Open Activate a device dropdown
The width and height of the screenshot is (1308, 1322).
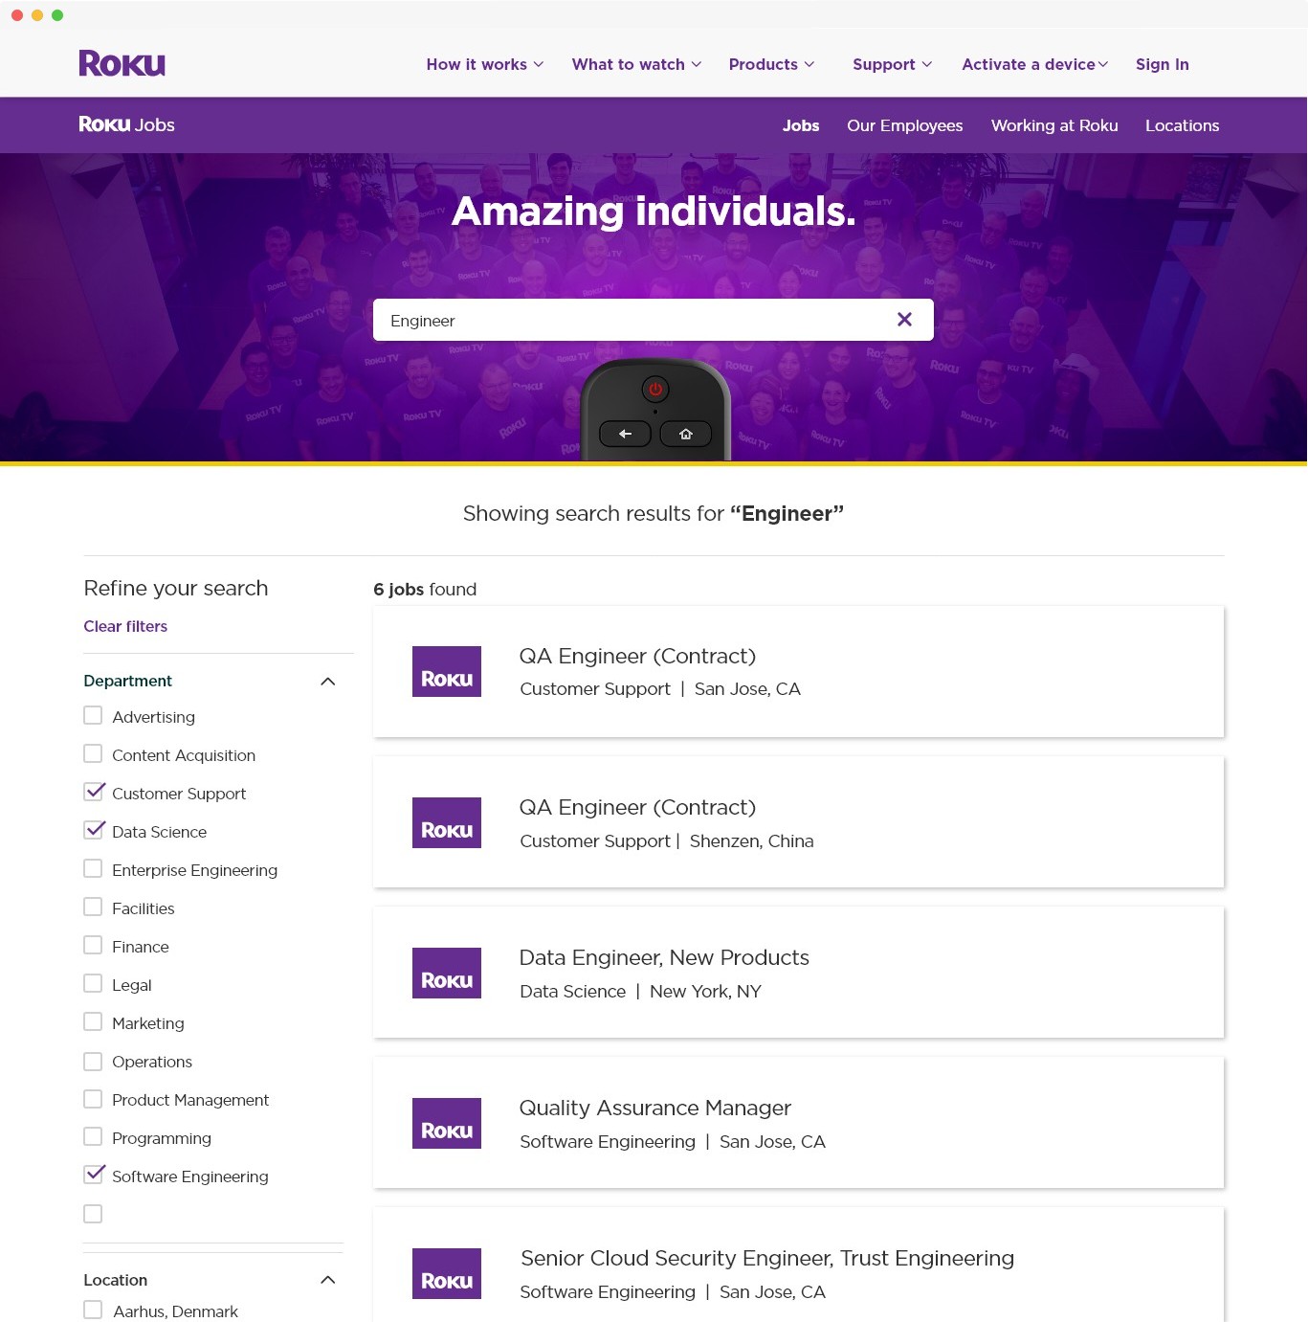click(1034, 64)
